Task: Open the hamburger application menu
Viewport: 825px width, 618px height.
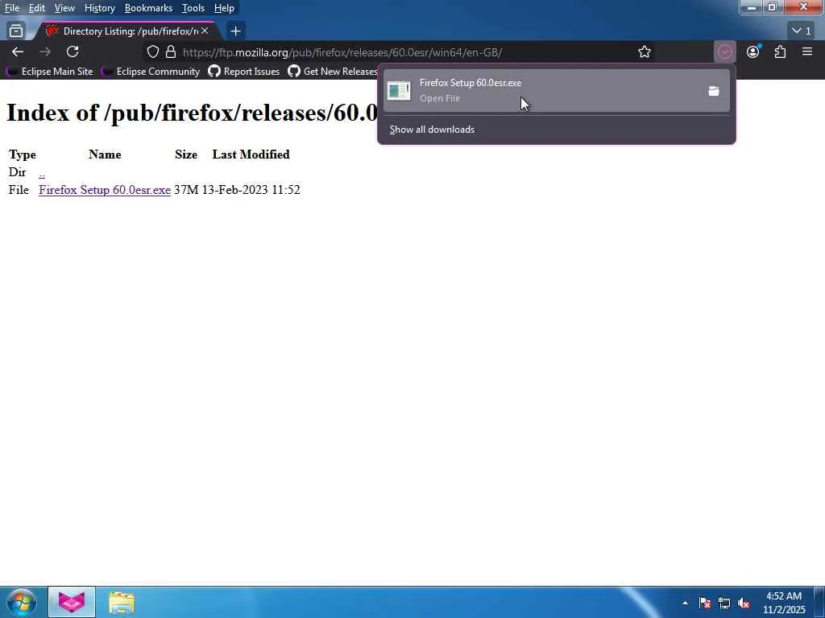Action: tap(807, 51)
